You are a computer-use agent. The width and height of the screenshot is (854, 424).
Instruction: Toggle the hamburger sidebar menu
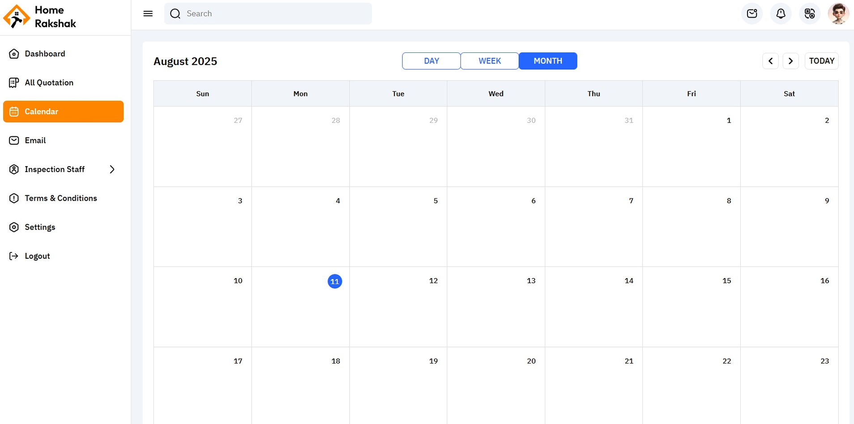click(148, 13)
